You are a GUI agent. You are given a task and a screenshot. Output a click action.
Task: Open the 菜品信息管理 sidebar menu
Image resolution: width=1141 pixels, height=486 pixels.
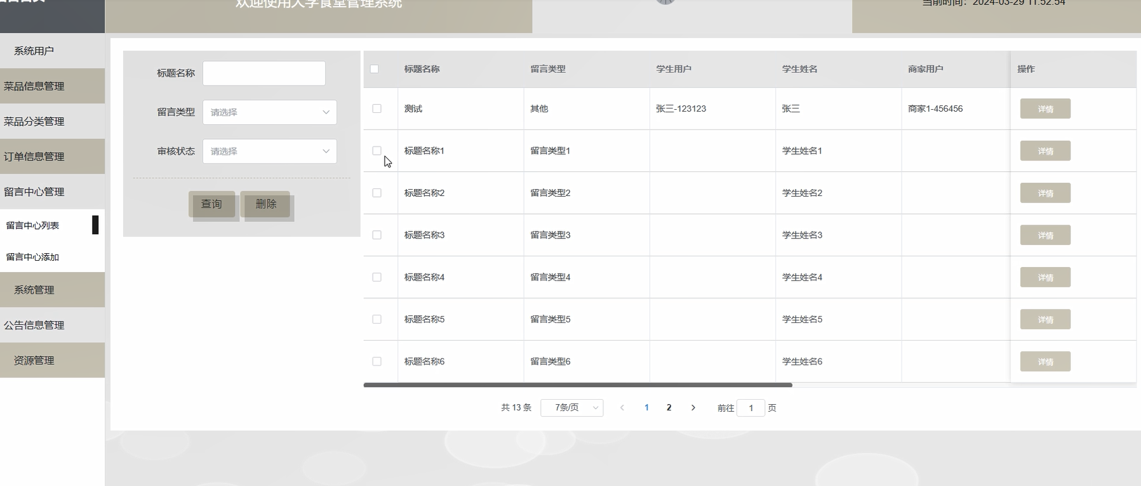coord(52,86)
